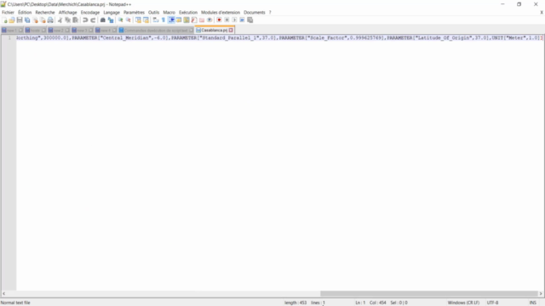Viewport: 545px width, 306px height.
Task: Click the 'length : 453' status text
Action: [295, 303]
